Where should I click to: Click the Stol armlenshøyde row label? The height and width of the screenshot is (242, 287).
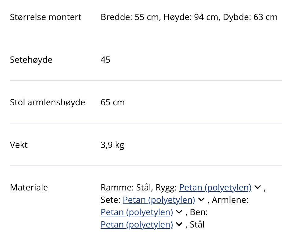pos(47,102)
